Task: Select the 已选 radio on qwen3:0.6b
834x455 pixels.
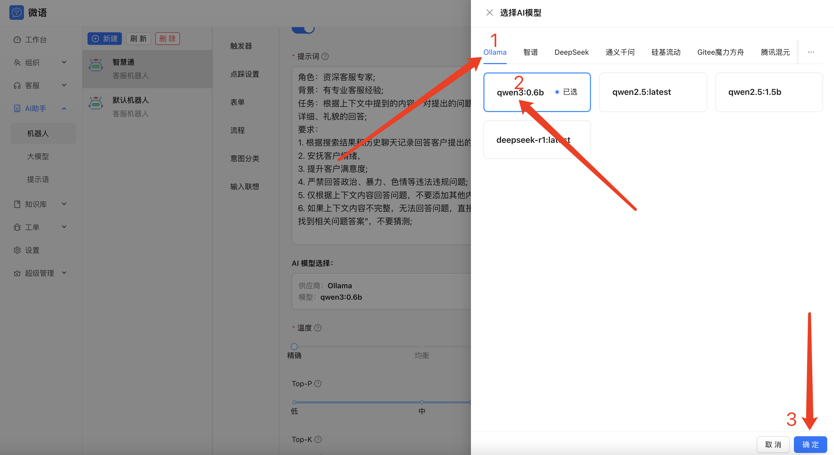Action: coord(557,92)
